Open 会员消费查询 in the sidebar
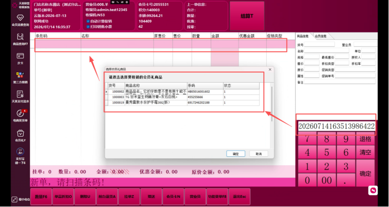Viewport: 389px width, 207px height. click(x=20, y=20)
